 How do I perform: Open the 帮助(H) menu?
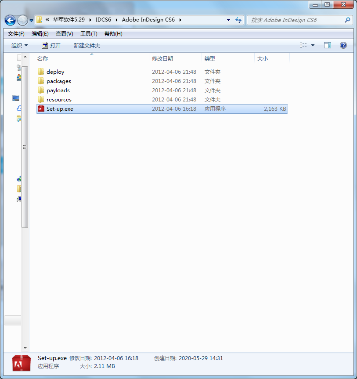click(x=113, y=34)
